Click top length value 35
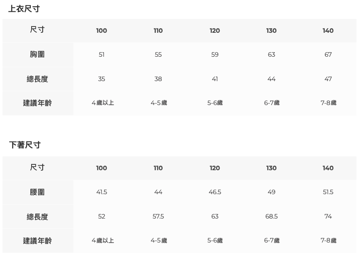Viewport: 359px width, 261px height. pos(102,79)
